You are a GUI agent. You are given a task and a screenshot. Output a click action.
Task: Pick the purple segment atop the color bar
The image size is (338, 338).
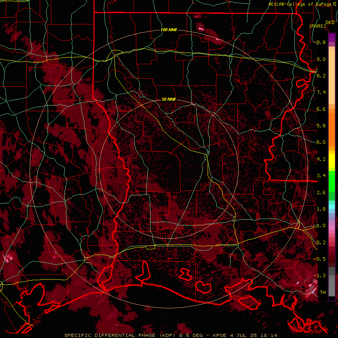pyautogui.click(x=332, y=38)
